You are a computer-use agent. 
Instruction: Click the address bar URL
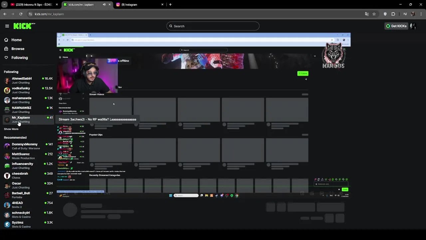(49, 14)
